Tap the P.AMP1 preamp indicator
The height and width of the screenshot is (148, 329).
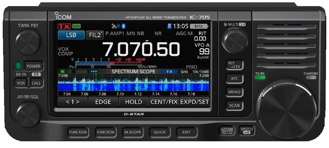[115, 33]
